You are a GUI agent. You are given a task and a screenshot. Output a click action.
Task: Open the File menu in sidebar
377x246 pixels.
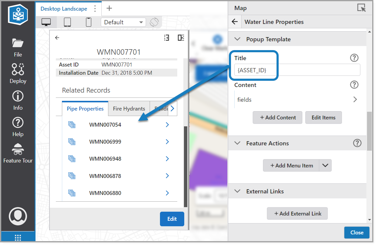tap(18, 48)
